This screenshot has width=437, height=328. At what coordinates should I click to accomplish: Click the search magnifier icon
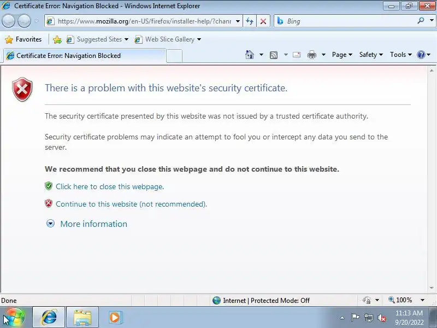(421, 20)
